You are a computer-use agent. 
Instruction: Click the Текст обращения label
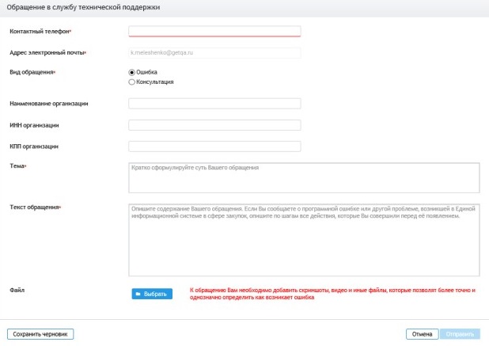pos(35,207)
